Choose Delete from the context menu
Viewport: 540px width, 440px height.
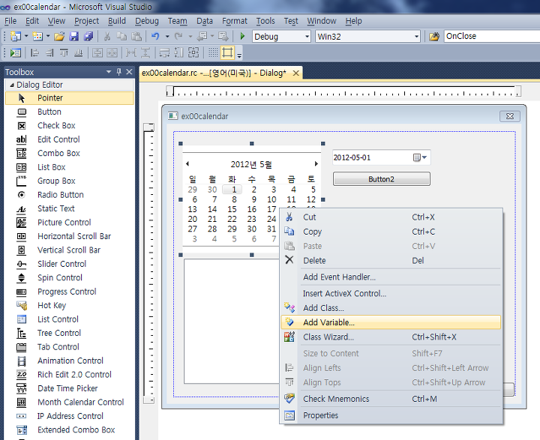tap(391, 260)
